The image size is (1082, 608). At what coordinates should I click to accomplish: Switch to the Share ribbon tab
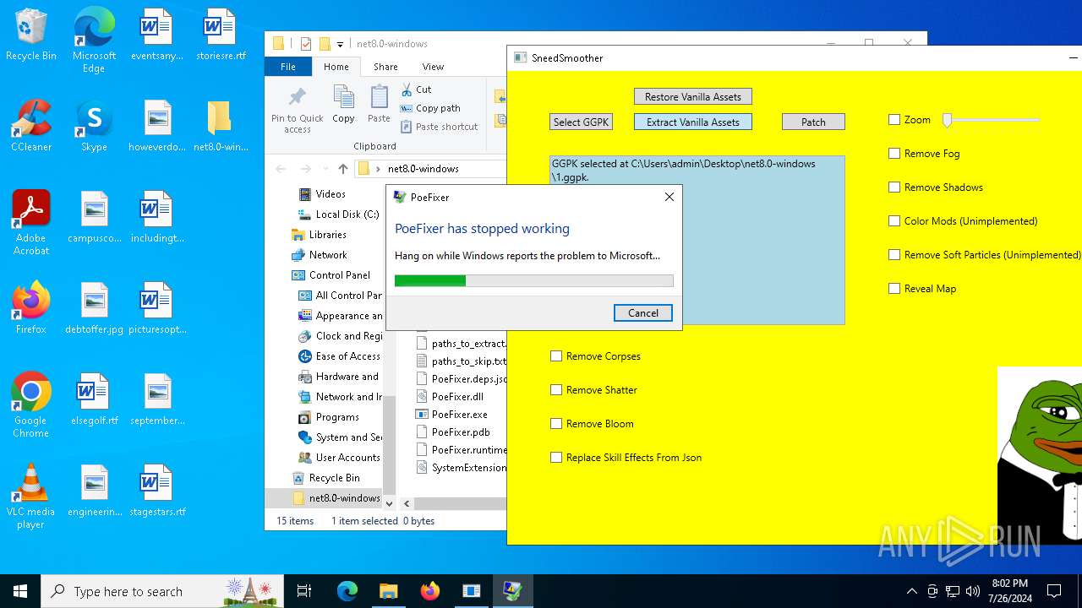coord(385,67)
